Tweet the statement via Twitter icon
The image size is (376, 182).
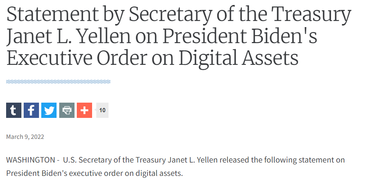click(49, 110)
